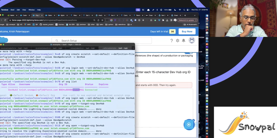
Task: Open the salesforce bookmarks folder
Action: point(120,25)
